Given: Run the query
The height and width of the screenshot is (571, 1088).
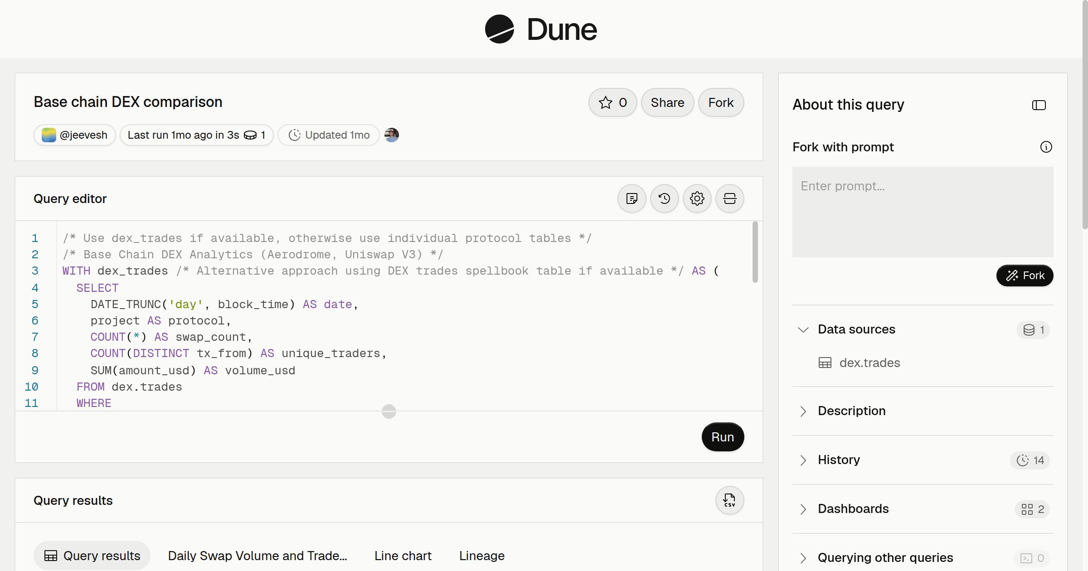Looking at the screenshot, I should coord(723,437).
